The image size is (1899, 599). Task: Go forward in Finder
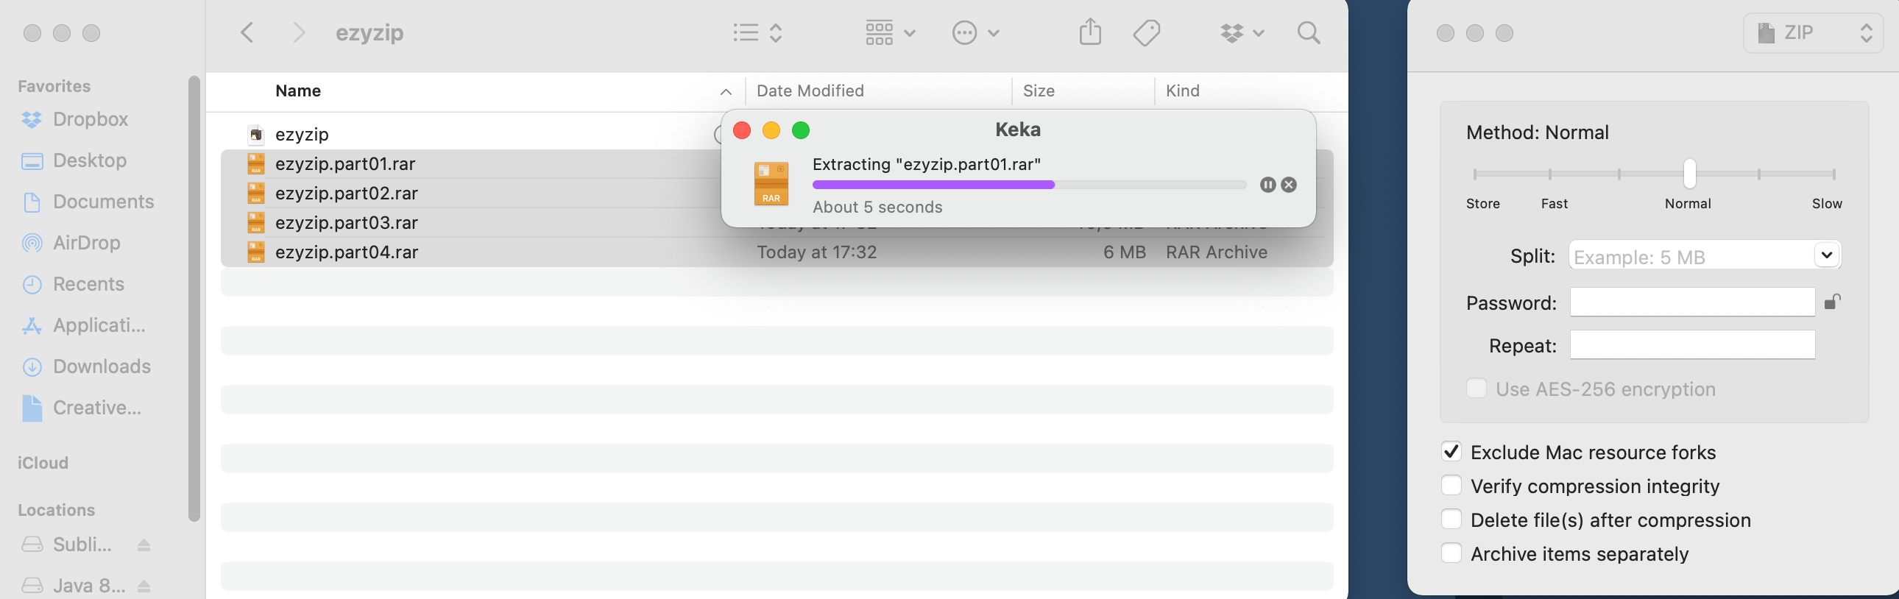click(x=299, y=32)
